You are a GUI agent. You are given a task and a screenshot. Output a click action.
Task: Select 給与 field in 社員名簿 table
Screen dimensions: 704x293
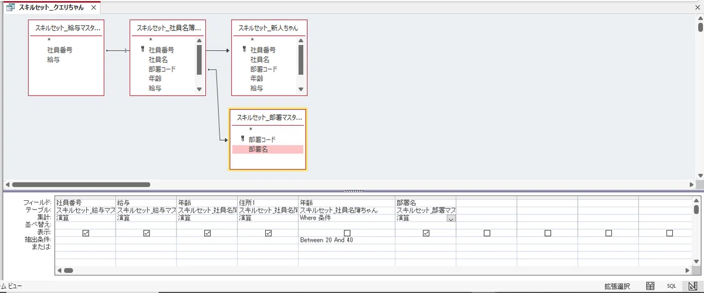(x=155, y=88)
